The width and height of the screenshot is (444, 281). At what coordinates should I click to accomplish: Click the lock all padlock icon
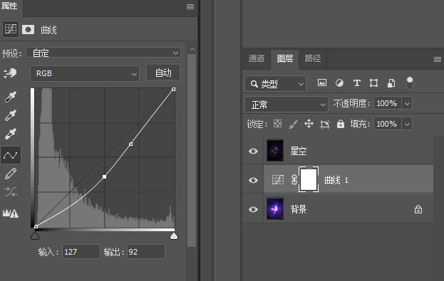pos(341,124)
